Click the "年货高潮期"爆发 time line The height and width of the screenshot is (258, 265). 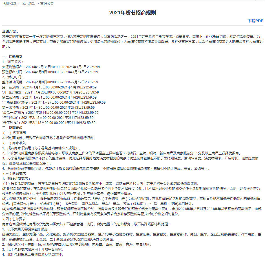point(54,102)
